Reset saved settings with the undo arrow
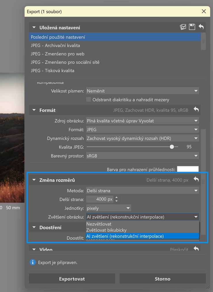The height and width of the screenshot is (292, 213). pyautogui.click(x=201, y=27)
